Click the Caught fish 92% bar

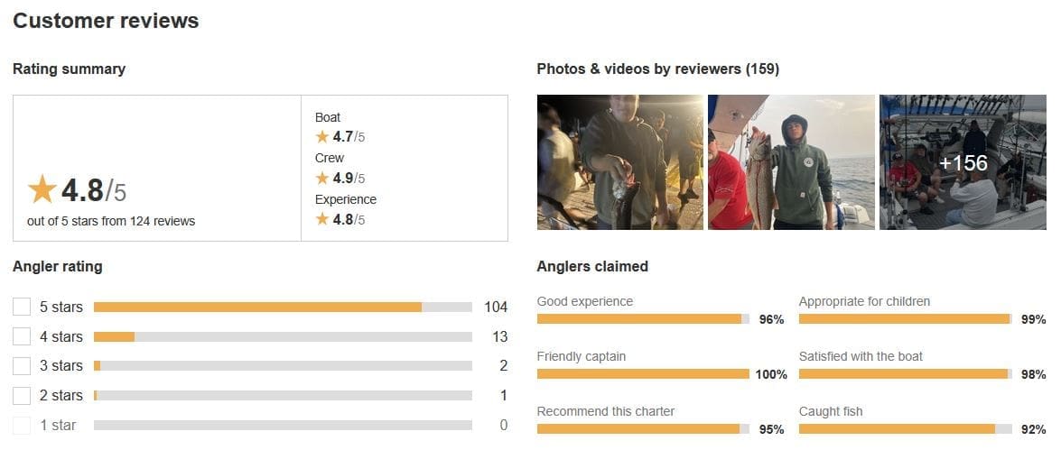[906, 429]
